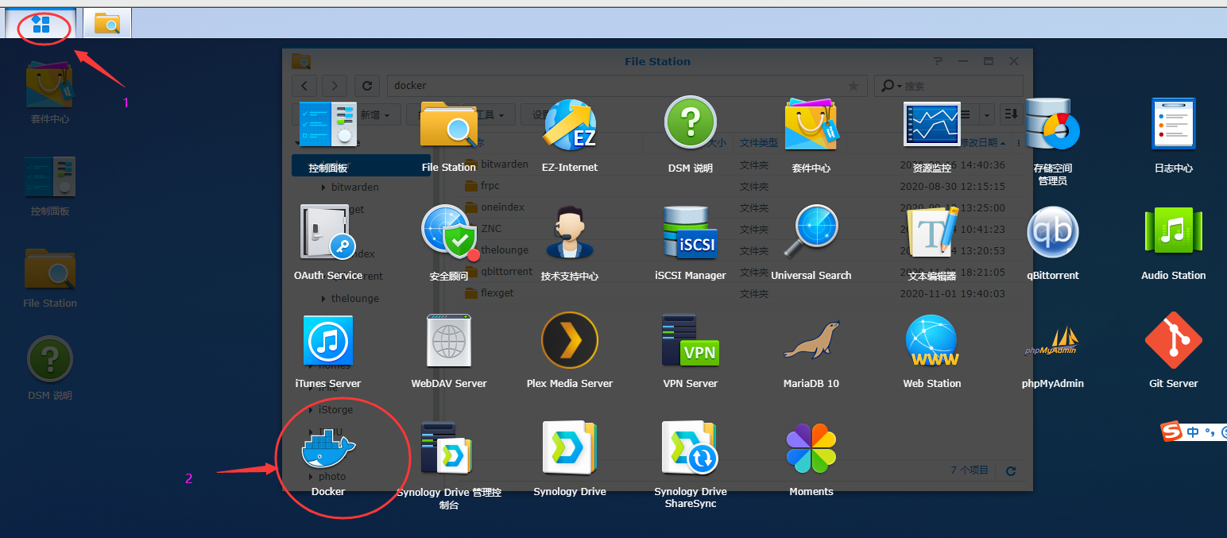Image resolution: width=1227 pixels, height=538 pixels.
Task: Open Synology Drive 管理控制台
Action: pos(449,465)
